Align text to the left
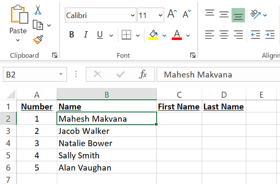This screenshot has height=184, width=280. 210,34
